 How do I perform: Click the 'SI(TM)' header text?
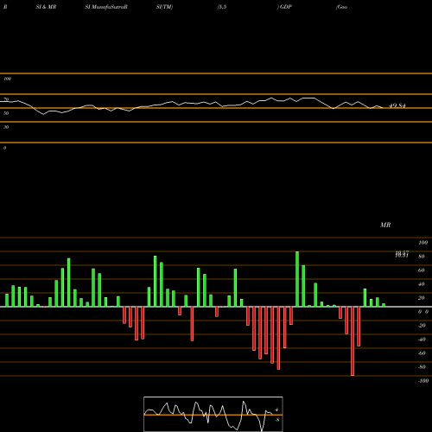click(164, 7)
